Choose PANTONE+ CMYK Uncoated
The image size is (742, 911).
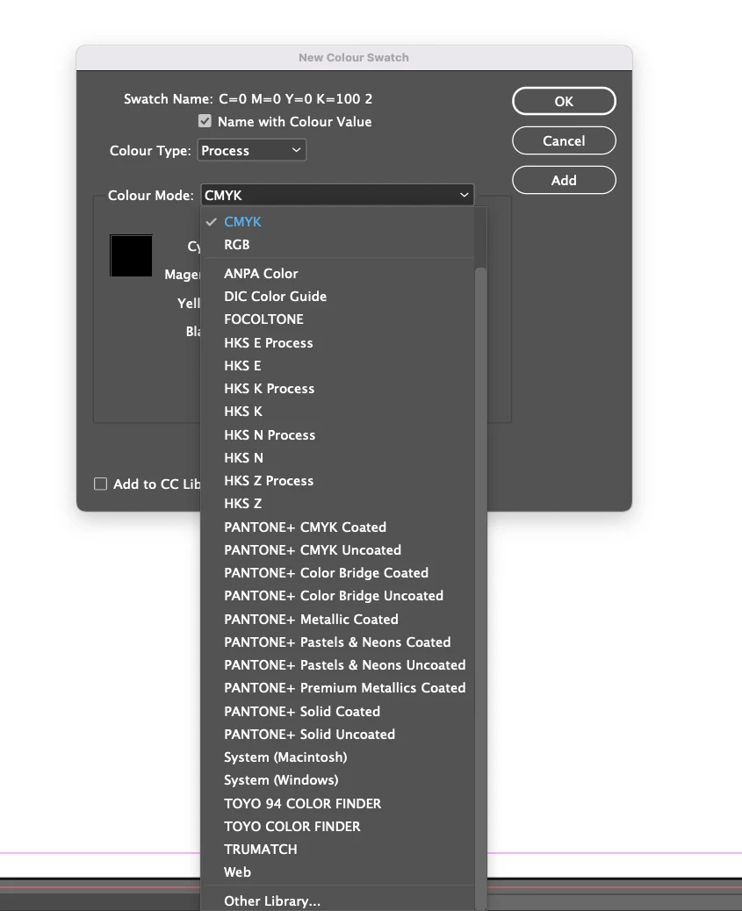point(337,549)
